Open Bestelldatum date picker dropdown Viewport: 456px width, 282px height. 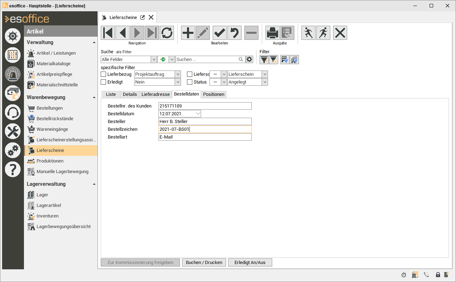point(198,114)
